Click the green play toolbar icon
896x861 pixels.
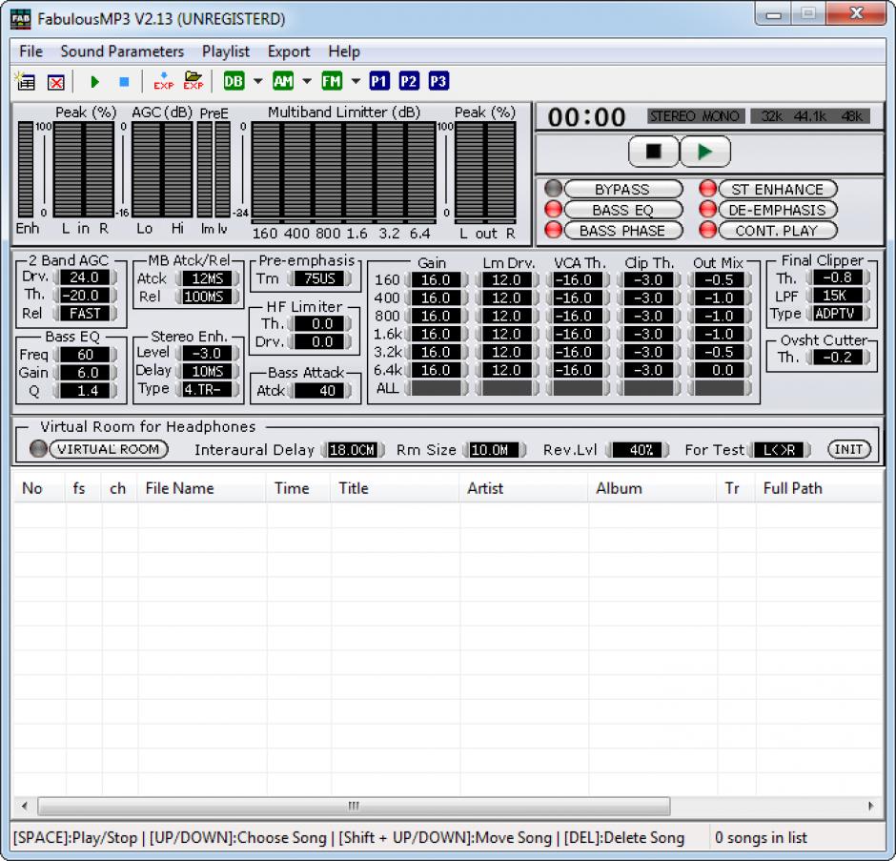tap(95, 82)
